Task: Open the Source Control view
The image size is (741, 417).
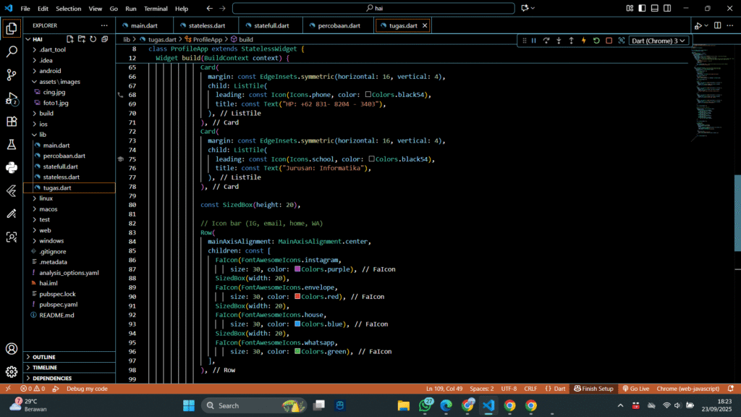Action: tap(12, 75)
